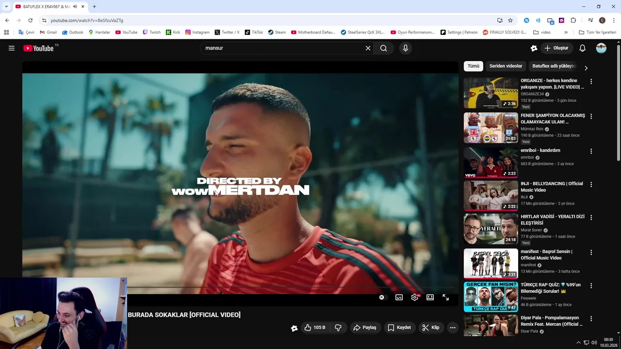
Task: Go back in browser history
Action: (7, 20)
